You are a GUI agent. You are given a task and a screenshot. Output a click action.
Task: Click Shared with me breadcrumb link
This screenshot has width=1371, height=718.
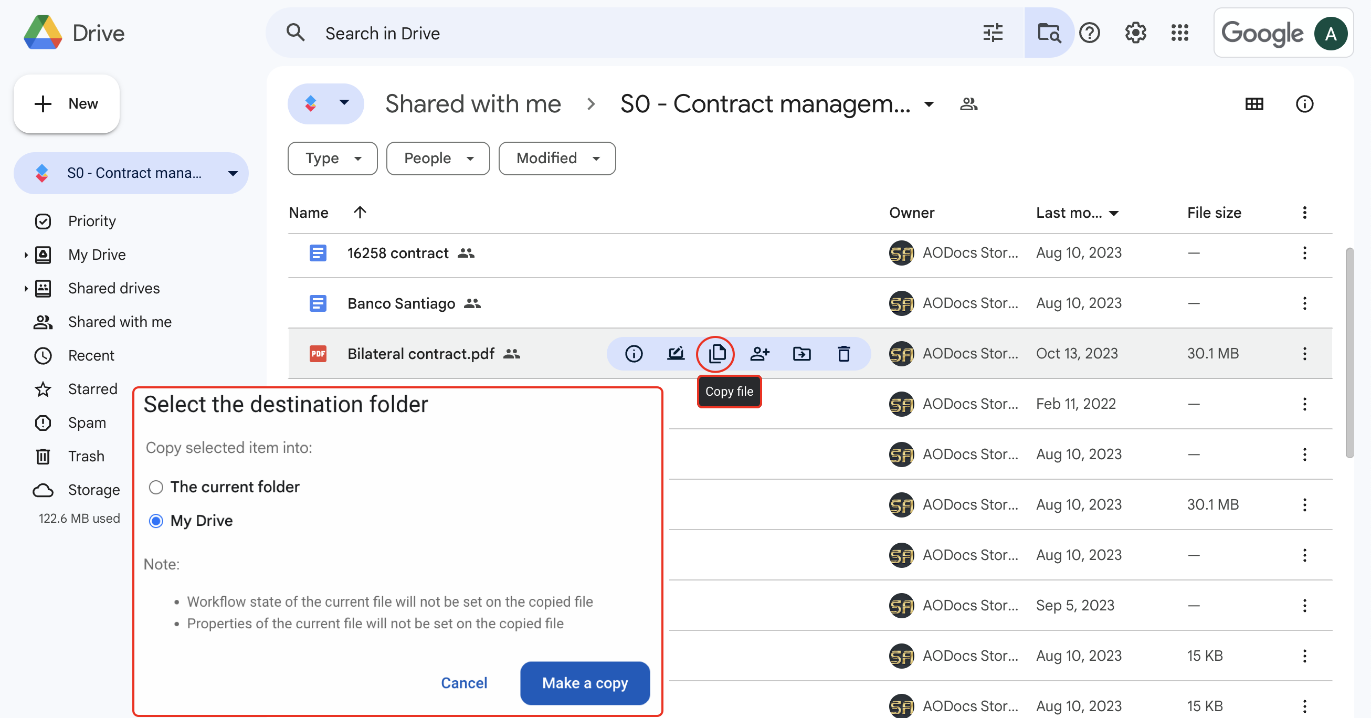click(472, 104)
